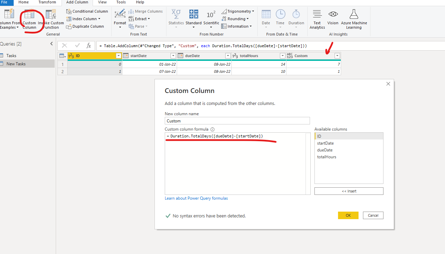The image size is (445, 254).
Task: Launch Text Analytics AI insight
Action: (x=317, y=19)
